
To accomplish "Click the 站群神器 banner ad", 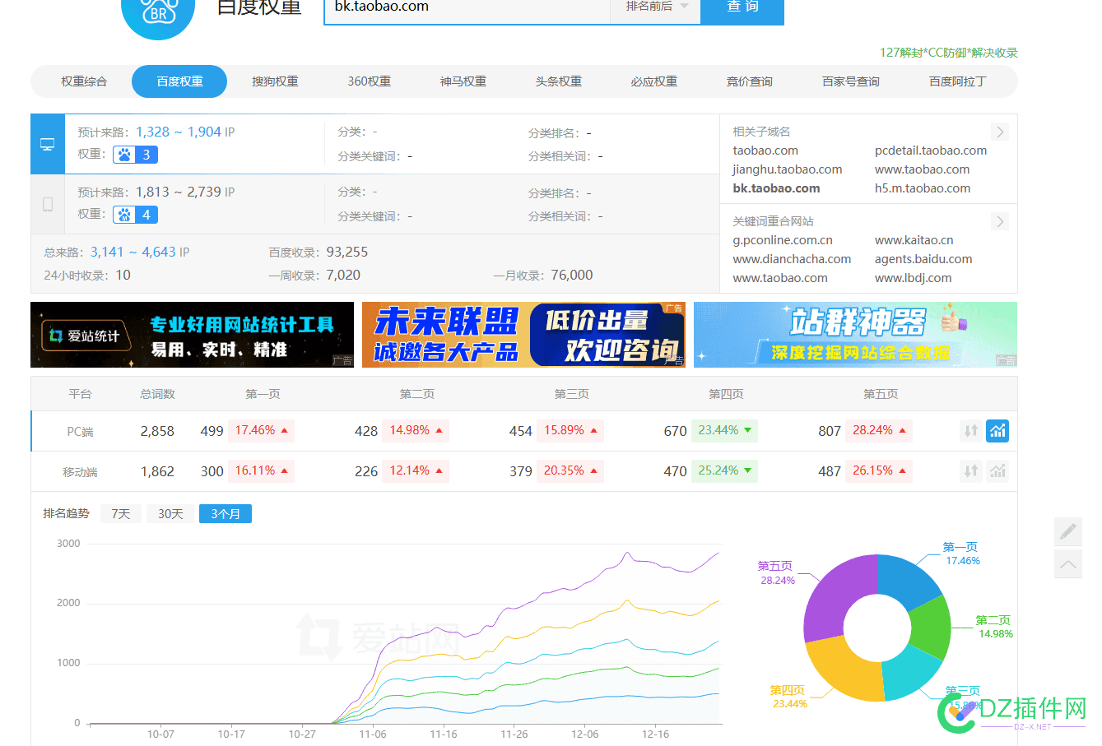I will [855, 335].
